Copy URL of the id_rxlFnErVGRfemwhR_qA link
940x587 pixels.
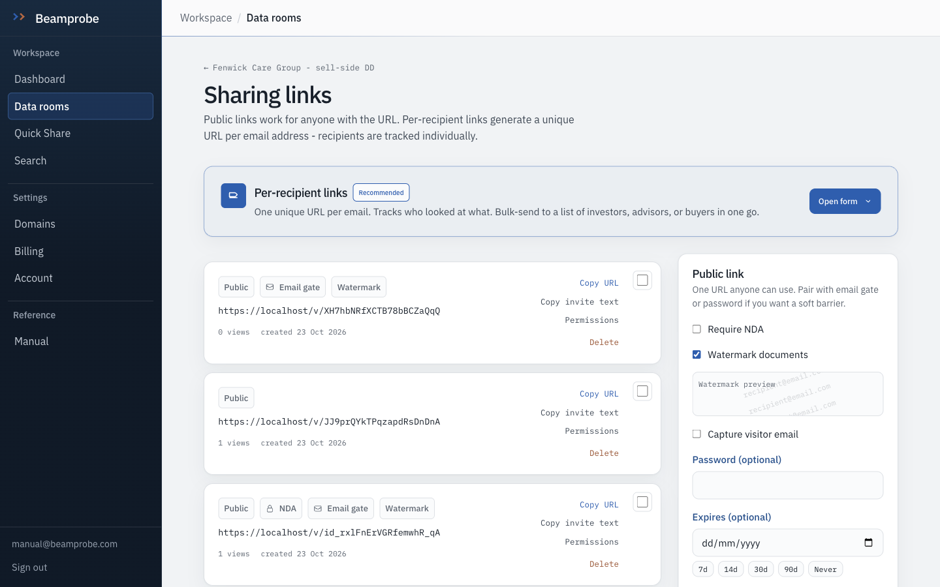599,505
